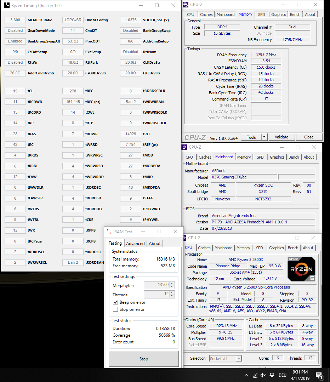This screenshot has height=382, width=330.
Task: Click the Ryzen Timing Checker app icon
Action: coord(7,5)
